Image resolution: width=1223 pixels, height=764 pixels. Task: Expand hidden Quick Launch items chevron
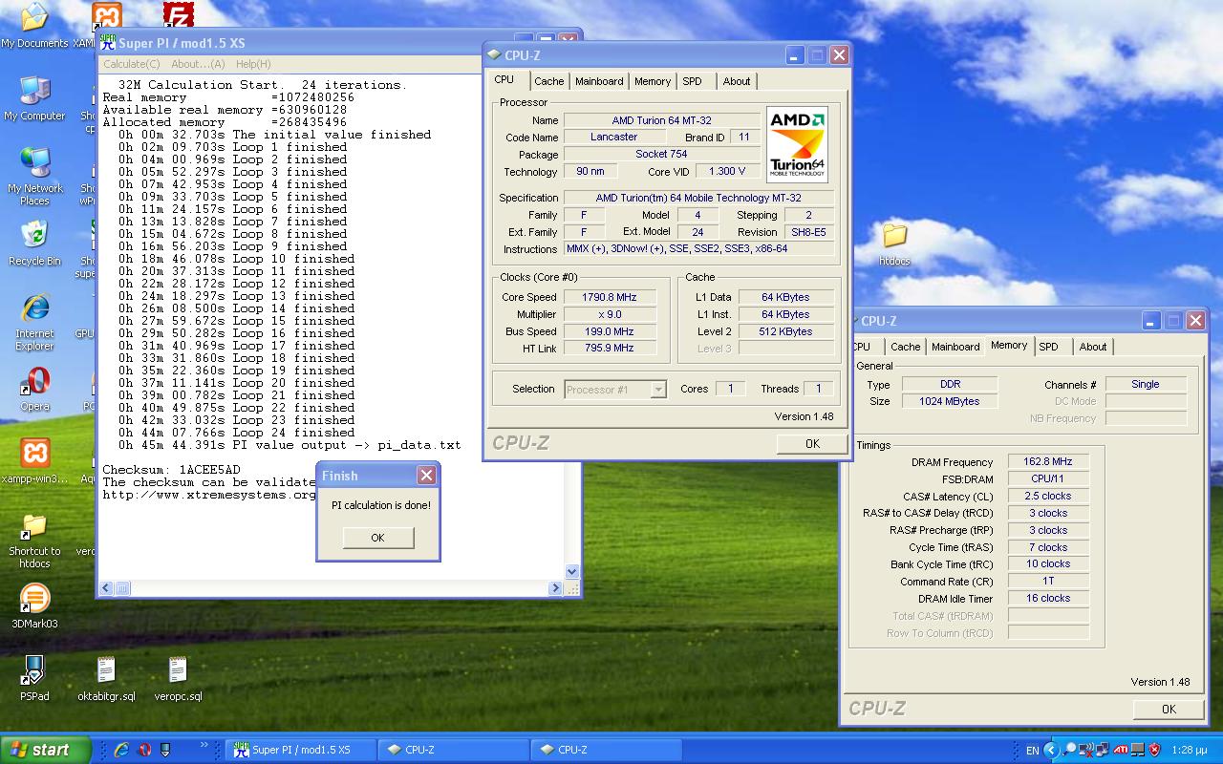[204, 746]
